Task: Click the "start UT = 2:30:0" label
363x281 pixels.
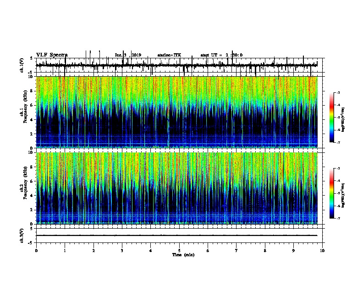Action: (x=221, y=55)
